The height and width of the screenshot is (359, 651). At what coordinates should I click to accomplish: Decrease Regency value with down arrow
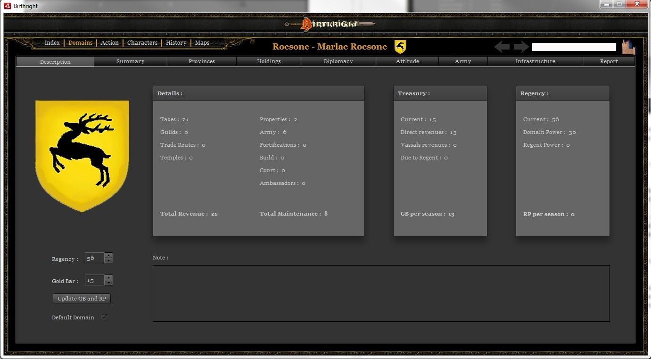109,260
